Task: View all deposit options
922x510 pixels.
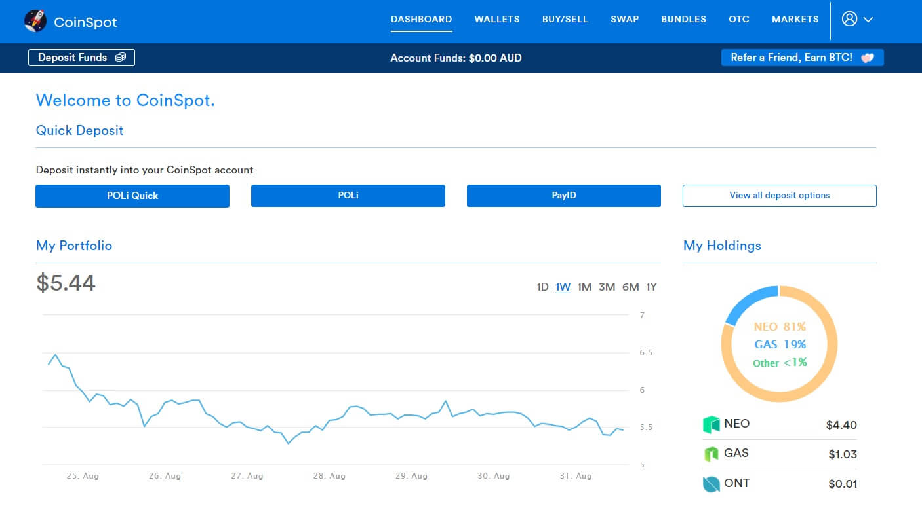Action: [x=780, y=196]
